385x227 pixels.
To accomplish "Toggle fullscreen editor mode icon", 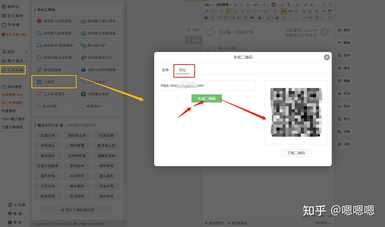I will pyautogui.click(x=330, y=18).
